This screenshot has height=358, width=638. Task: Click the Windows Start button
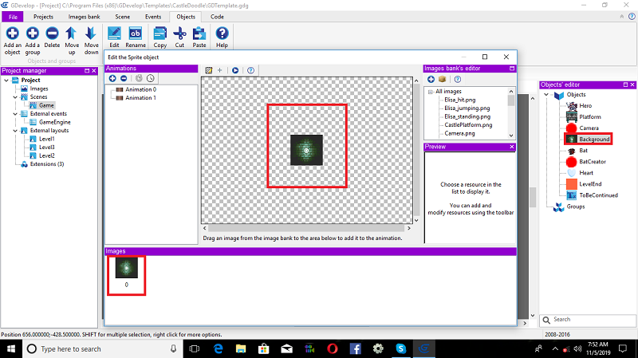11,349
